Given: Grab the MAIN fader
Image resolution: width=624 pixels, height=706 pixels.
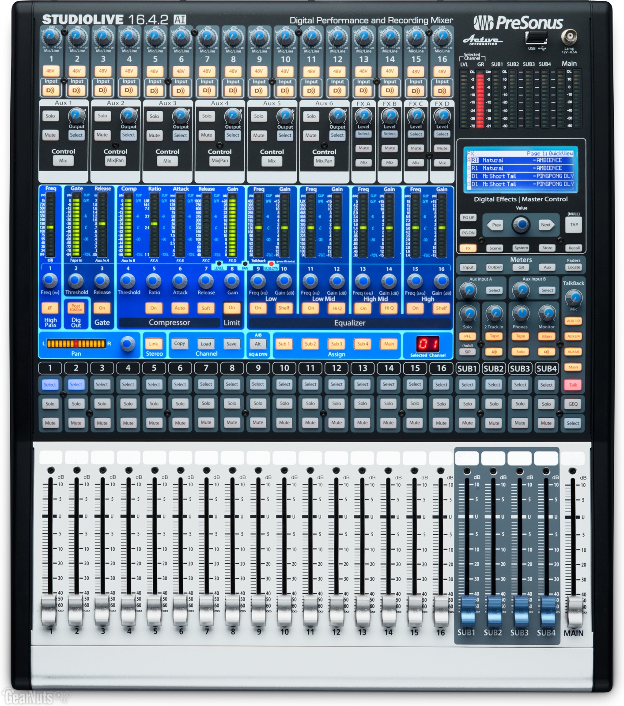Looking at the screenshot, I should point(574,611).
